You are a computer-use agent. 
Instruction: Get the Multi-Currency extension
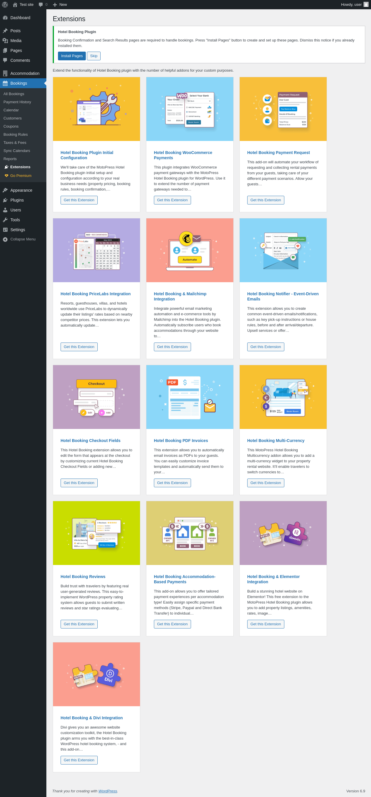[x=265, y=483]
